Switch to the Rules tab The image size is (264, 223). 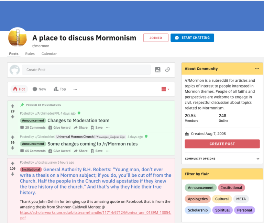(x=30, y=54)
